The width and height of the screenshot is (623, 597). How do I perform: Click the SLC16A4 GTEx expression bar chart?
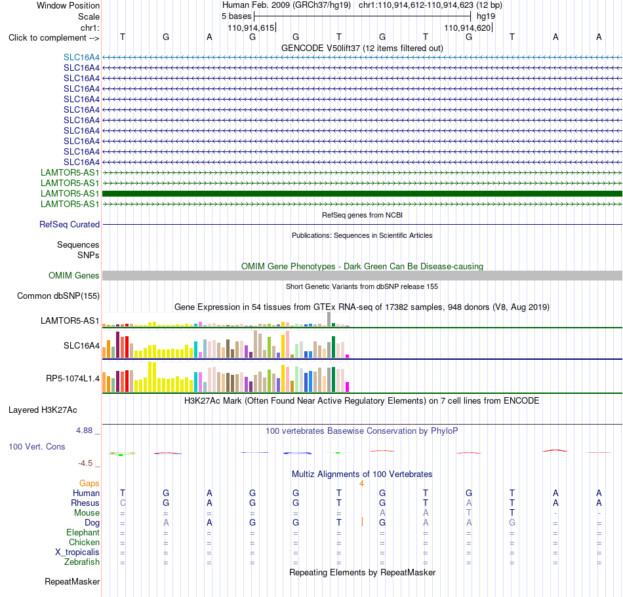tap(226, 345)
